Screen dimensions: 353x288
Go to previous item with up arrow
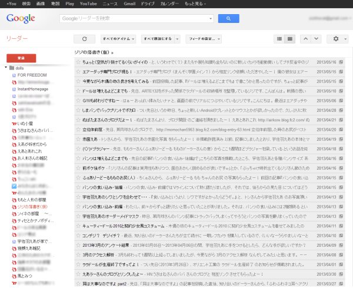tap(305, 39)
